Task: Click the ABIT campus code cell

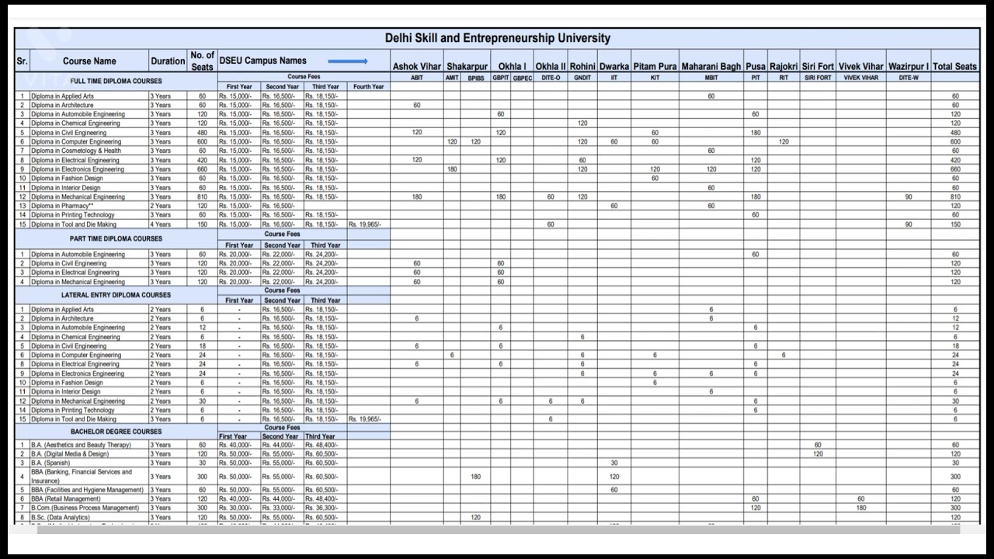Action: tap(416, 78)
